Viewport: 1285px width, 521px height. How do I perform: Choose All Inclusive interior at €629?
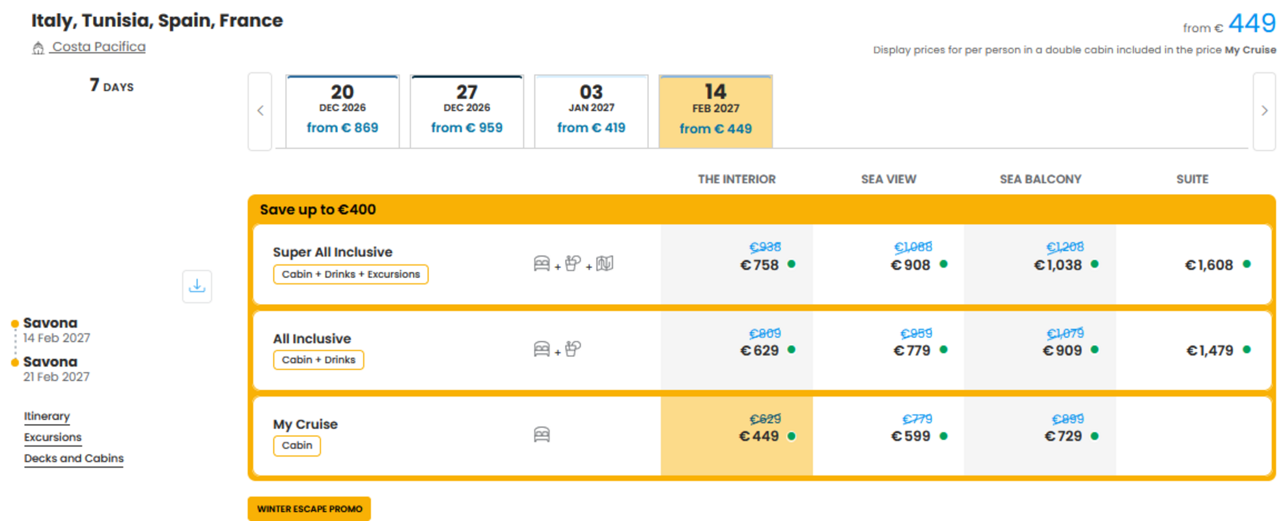coord(737,350)
